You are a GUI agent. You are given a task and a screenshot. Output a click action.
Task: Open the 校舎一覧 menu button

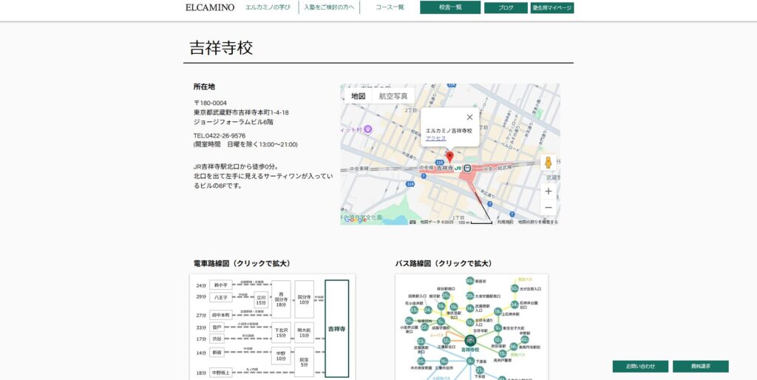coord(450,7)
